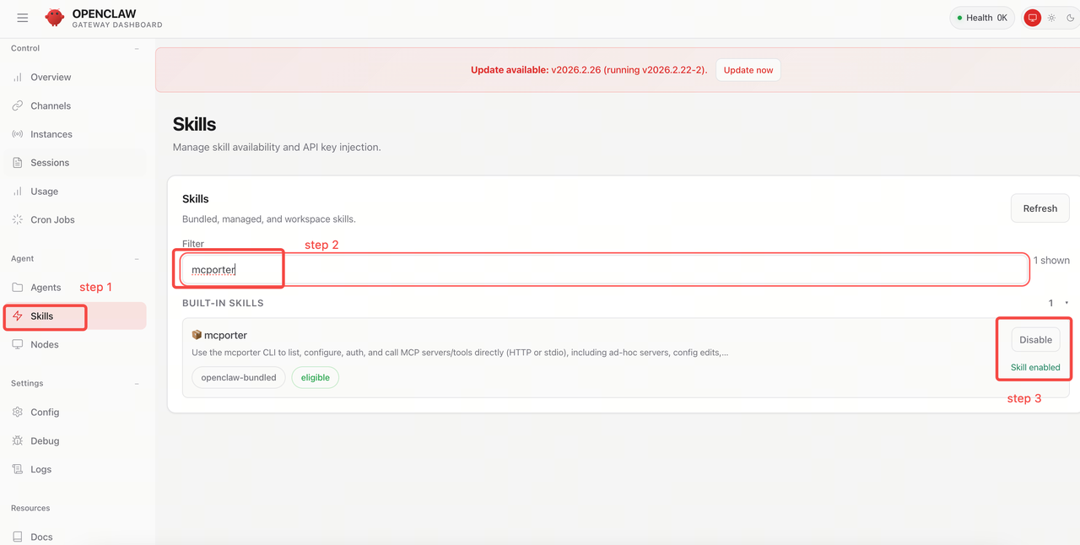Click the skills Filter input field
1080x545 pixels.
tap(604, 270)
